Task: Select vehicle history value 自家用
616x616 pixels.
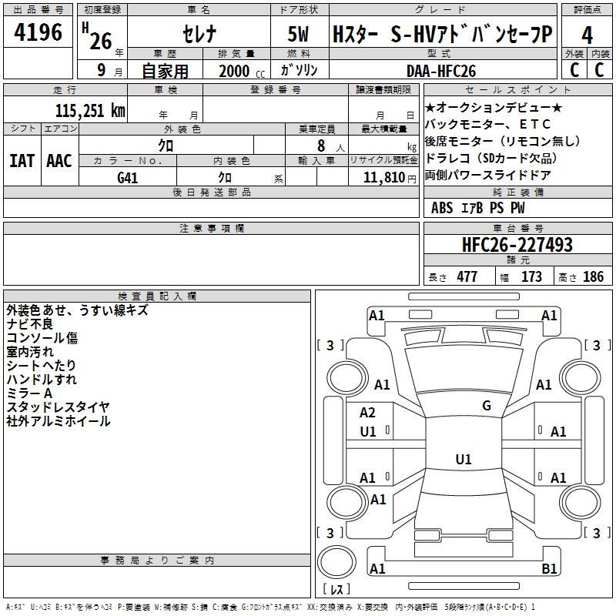Action: tap(165, 71)
